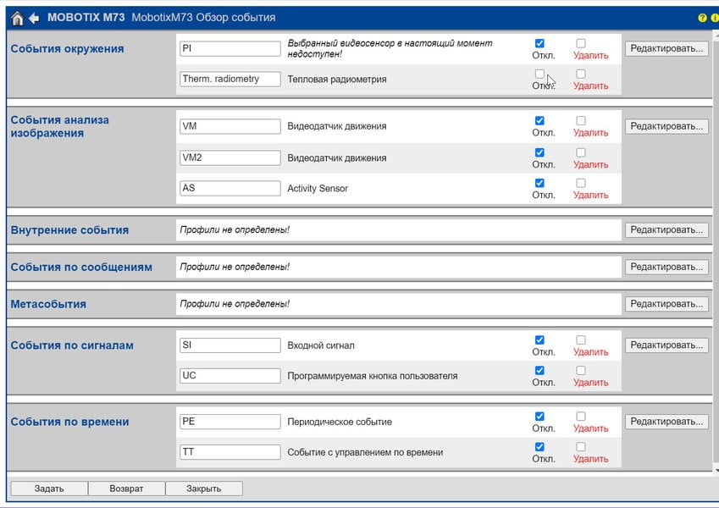Viewport: 719px width, 508px height.
Task: Click the Закрыть button
Action: click(x=203, y=489)
